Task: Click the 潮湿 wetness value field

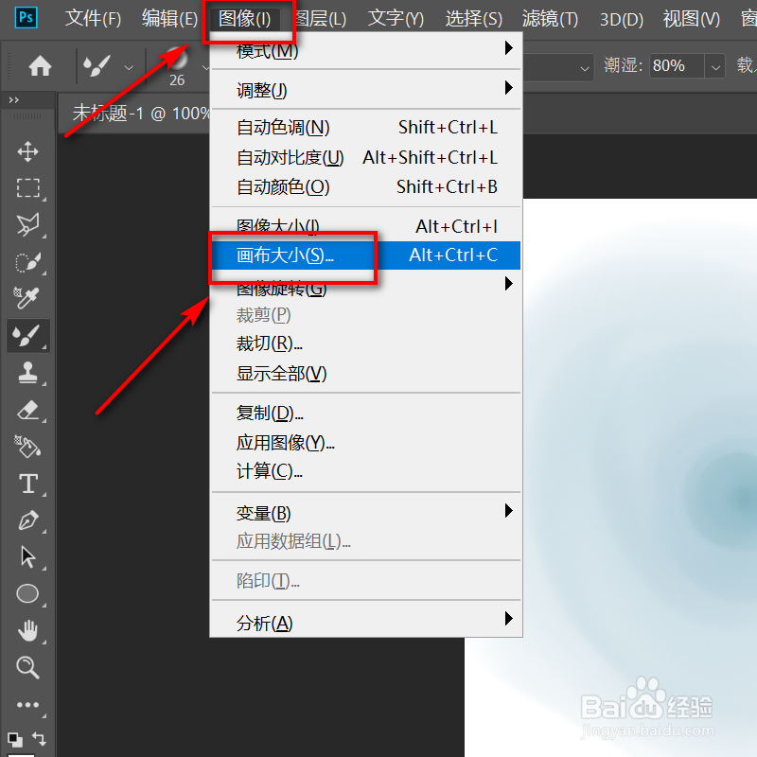Action: [x=677, y=66]
